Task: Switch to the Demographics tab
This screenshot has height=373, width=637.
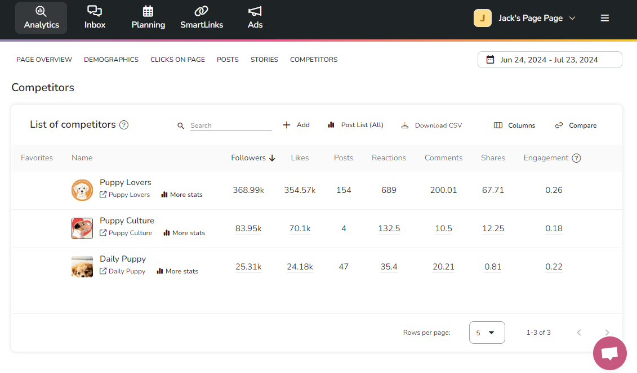Action: [111, 59]
